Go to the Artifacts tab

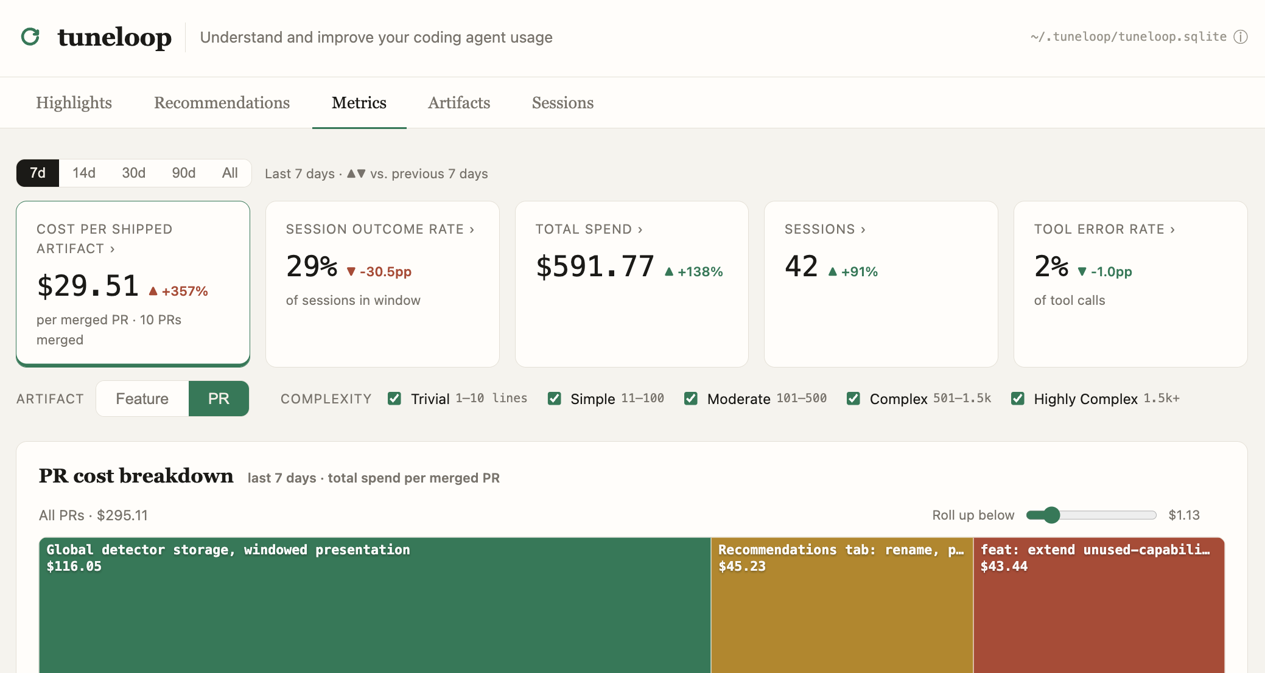(459, 103)
